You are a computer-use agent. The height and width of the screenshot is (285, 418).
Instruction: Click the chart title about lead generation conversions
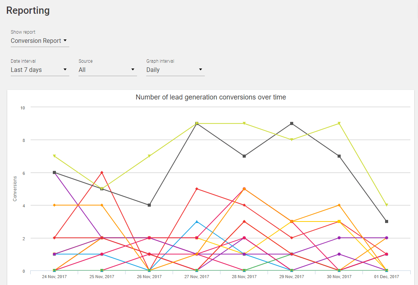pos(211,97)
